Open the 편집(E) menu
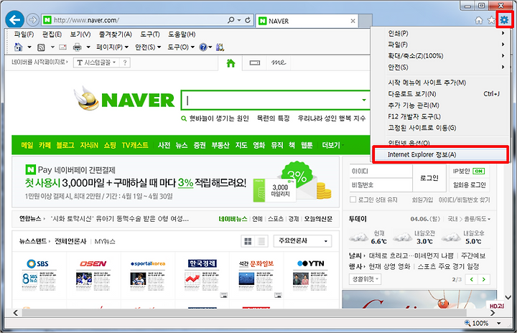 pyautogui.click(x=52, y=34)
